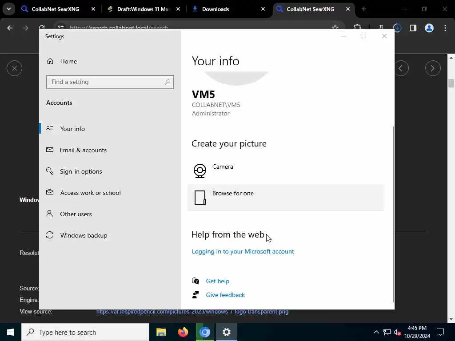Open the Give feedback link
Screen dimensions: 455x341
[225, 295]
